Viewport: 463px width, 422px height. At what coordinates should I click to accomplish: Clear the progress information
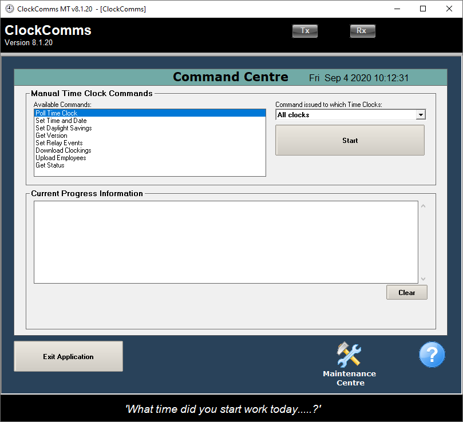tap(406, 292)
